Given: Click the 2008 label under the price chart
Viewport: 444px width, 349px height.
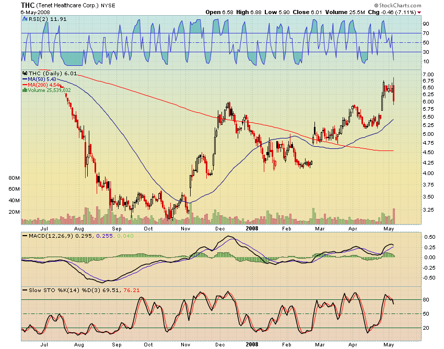Looking at the screenshot, I should tap(252, 228).
